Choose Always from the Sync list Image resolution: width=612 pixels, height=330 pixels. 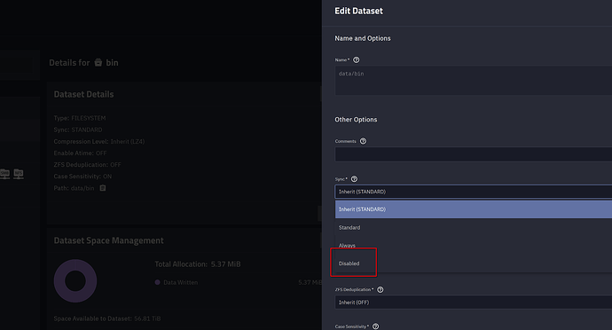click(x=474, y=245)
